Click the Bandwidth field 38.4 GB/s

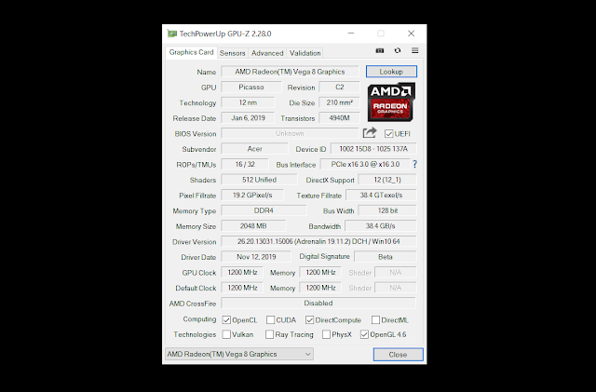tap(381, 226)
